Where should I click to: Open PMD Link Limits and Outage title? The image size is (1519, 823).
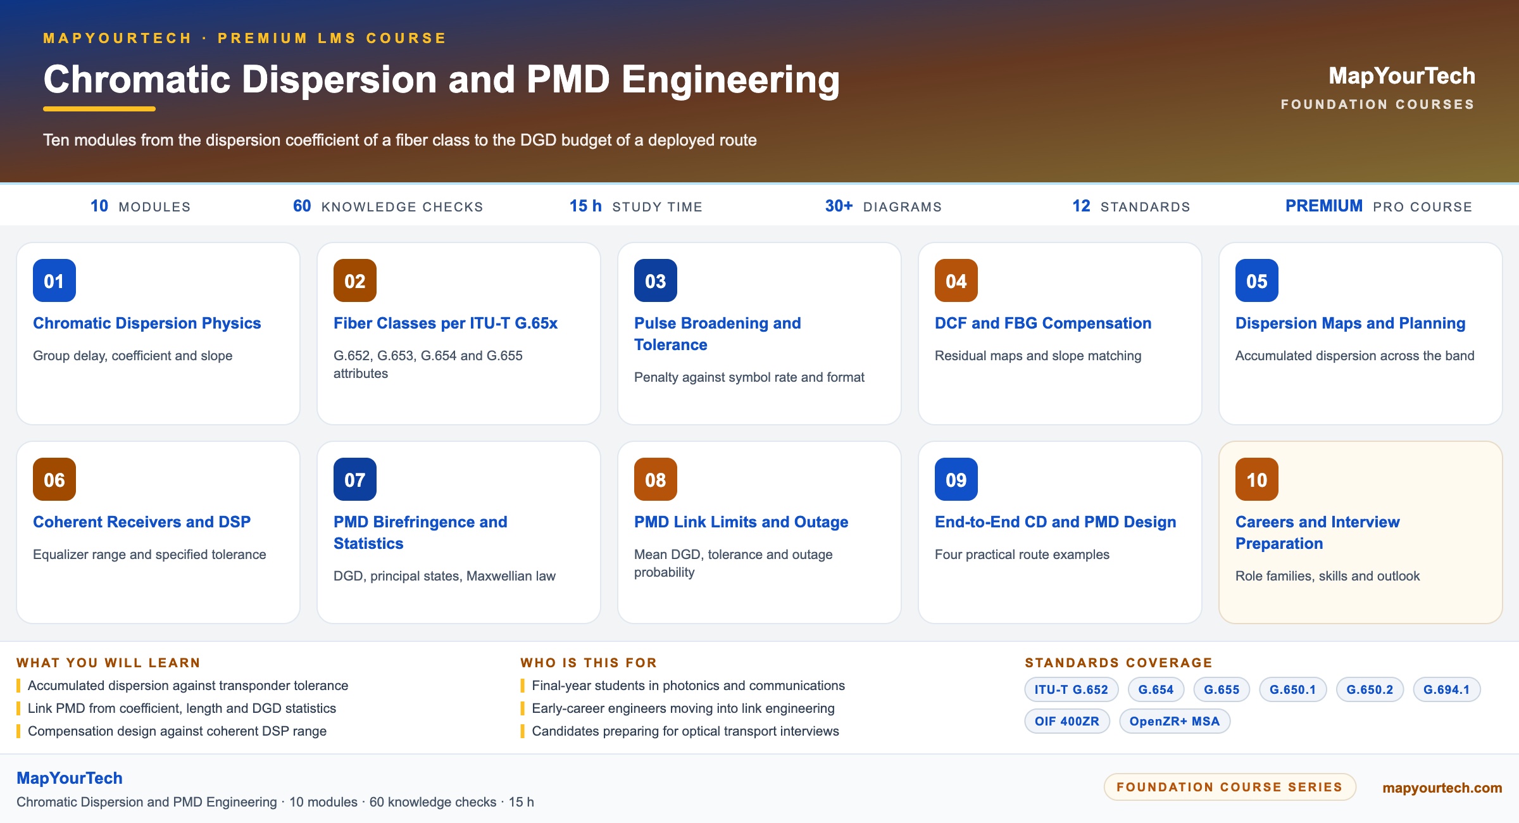(x=741, y=522)
